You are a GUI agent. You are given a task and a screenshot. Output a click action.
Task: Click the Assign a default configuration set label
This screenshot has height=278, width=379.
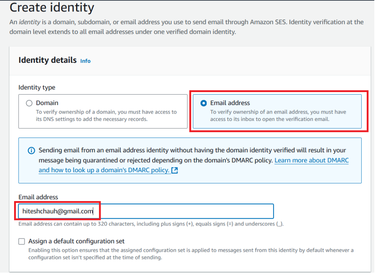point(76,241)
